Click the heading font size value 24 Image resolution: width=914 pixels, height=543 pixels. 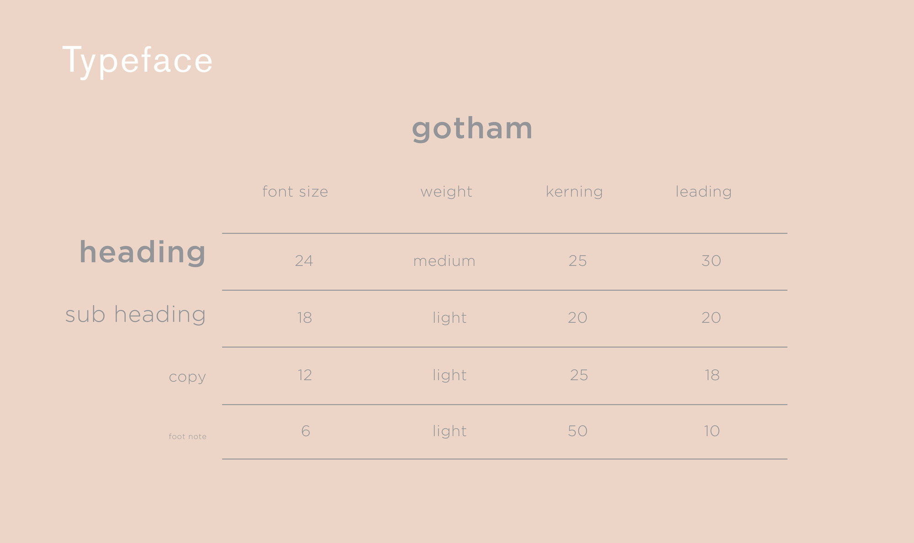pyautogui.click(x=304, y=261)
